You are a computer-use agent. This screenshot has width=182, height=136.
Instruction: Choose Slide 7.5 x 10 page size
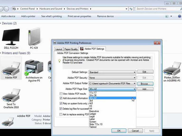(112, 124)
